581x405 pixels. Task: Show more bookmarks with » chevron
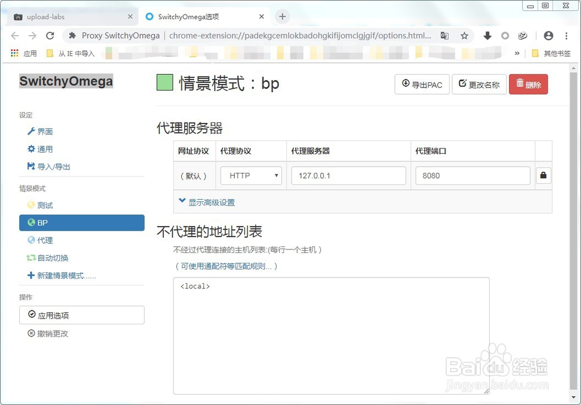(x=517, y=54)
